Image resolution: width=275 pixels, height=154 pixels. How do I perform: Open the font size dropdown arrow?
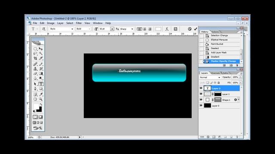point(112,29)
